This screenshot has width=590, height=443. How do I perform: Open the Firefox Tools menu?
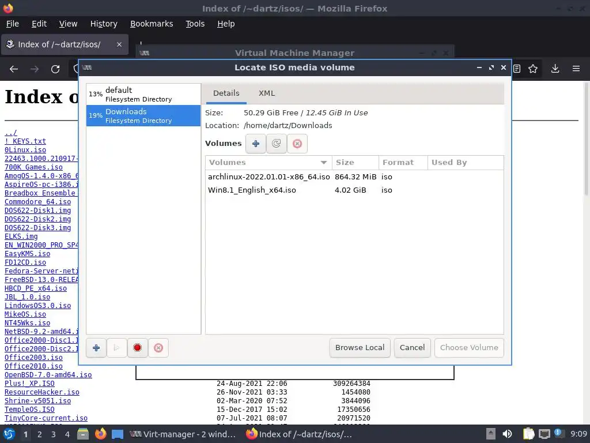tap(195, 24)
